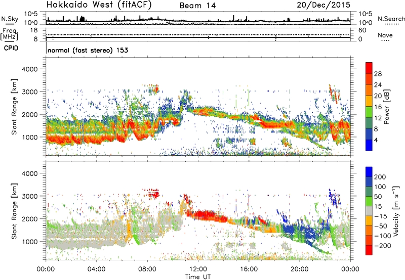Click the '3000' tick of the velocity panel

[x=29, y=196]
